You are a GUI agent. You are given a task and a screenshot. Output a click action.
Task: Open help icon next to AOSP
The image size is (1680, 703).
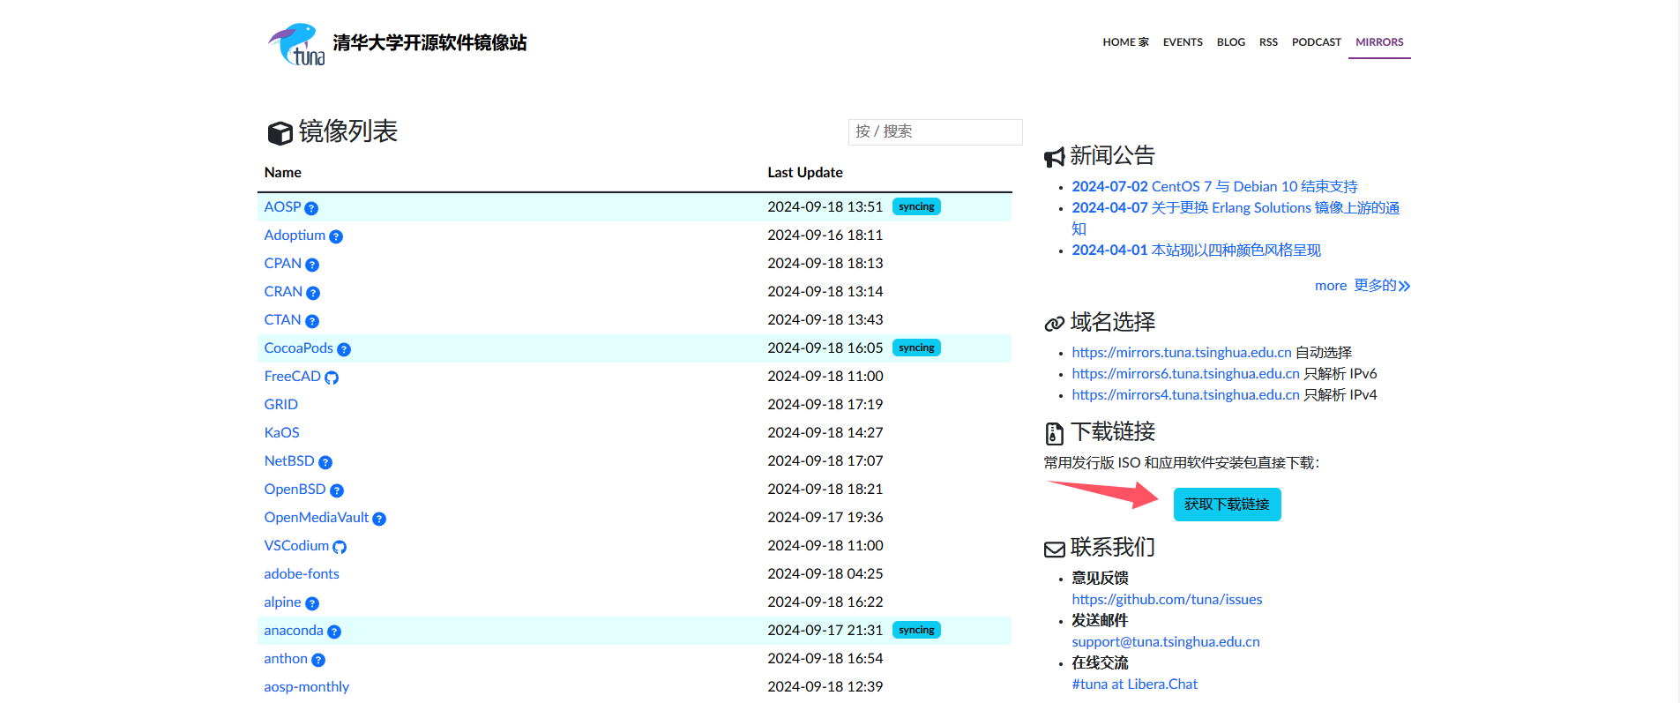(x=311, y=208)
